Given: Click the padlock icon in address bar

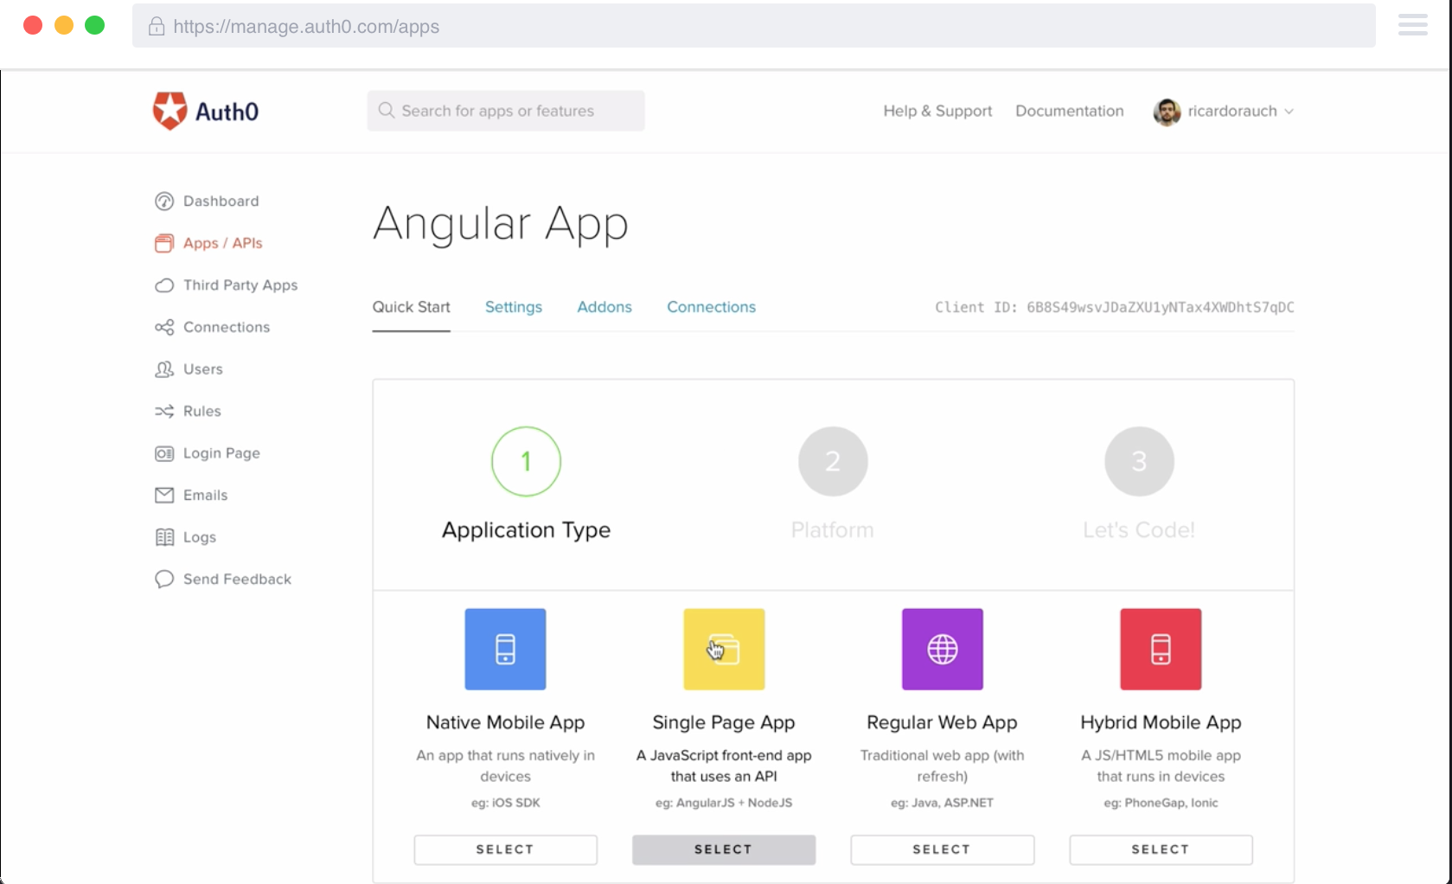Looking at the screenshot, I should pyautogui.click(x=157, y=26).
